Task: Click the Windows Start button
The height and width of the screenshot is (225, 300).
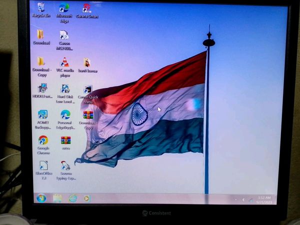Action: (41, 198)
